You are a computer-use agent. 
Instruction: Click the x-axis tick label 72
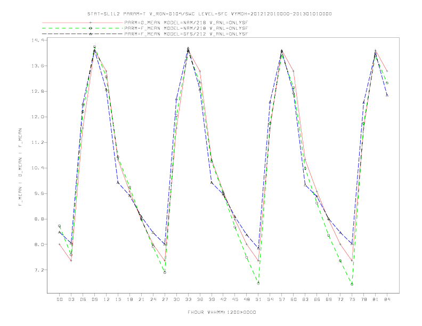pyautogui.click(x=340, y=299)
